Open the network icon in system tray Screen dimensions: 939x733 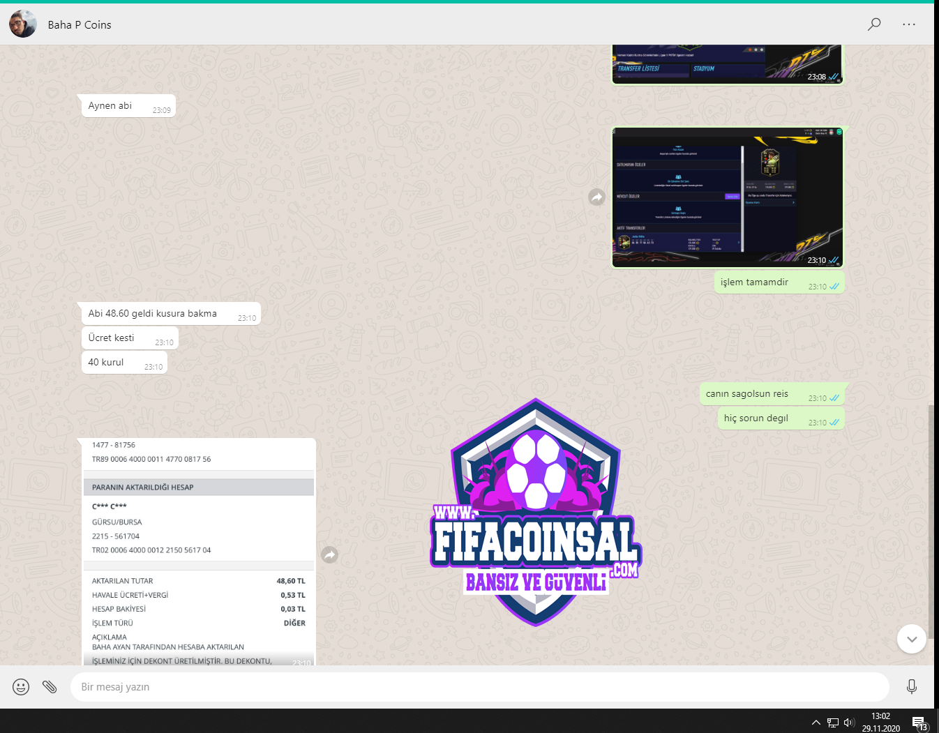point(832,723)
